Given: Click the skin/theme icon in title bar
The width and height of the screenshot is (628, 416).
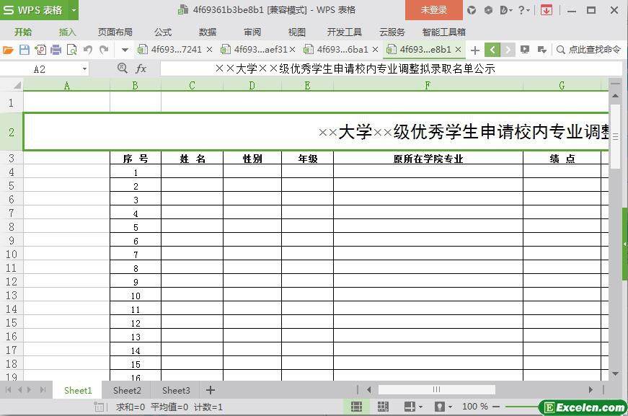Looking at the screenshot, I should point(472,10).
